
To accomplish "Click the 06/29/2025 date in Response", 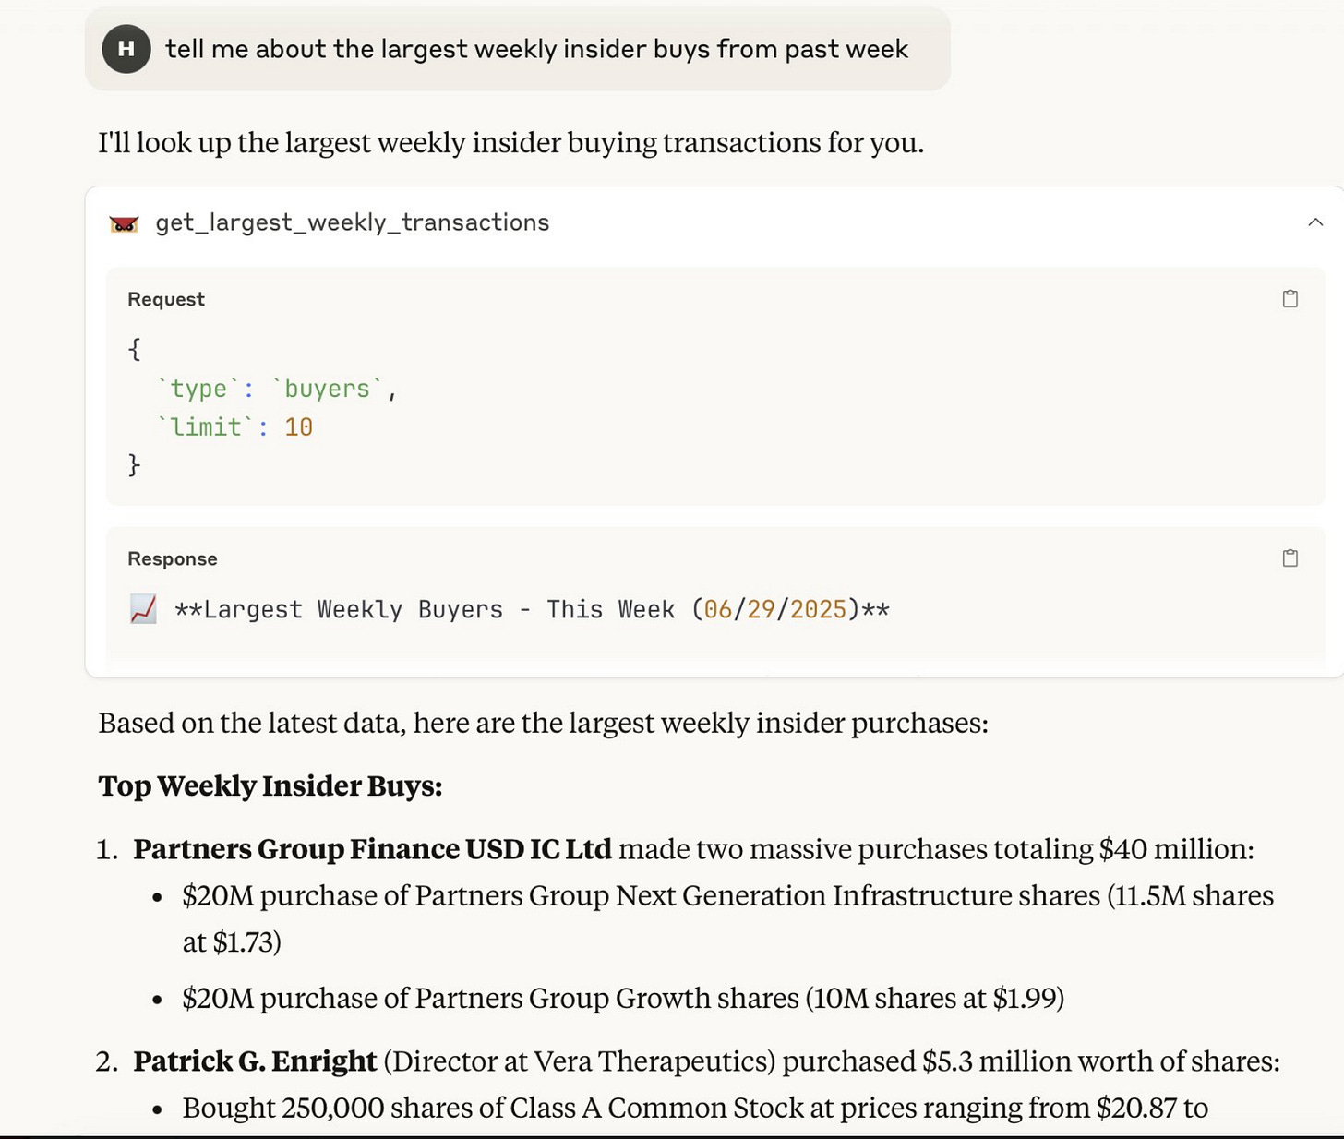I will 774,609.
